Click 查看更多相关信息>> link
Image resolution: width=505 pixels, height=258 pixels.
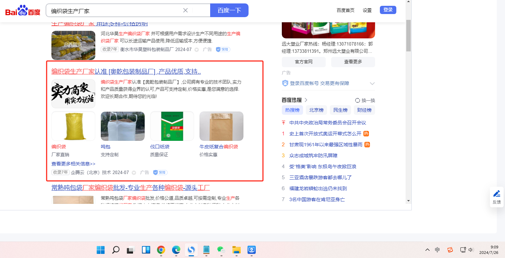point(73,164)
